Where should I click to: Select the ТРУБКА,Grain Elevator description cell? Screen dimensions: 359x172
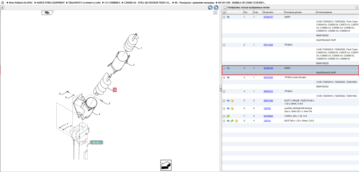coord(295,77)
